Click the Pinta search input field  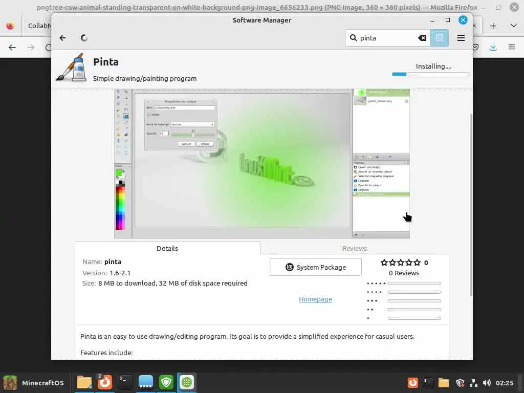(x=388, y=38)
